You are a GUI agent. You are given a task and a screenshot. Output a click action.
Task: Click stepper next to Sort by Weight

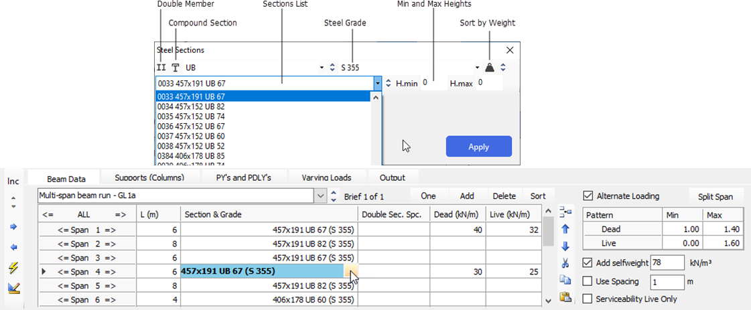tap(503, 68)
